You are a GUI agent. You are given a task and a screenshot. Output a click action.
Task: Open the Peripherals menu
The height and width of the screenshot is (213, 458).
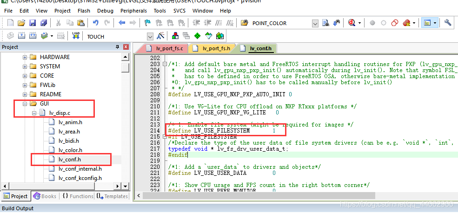click(133, 11)
